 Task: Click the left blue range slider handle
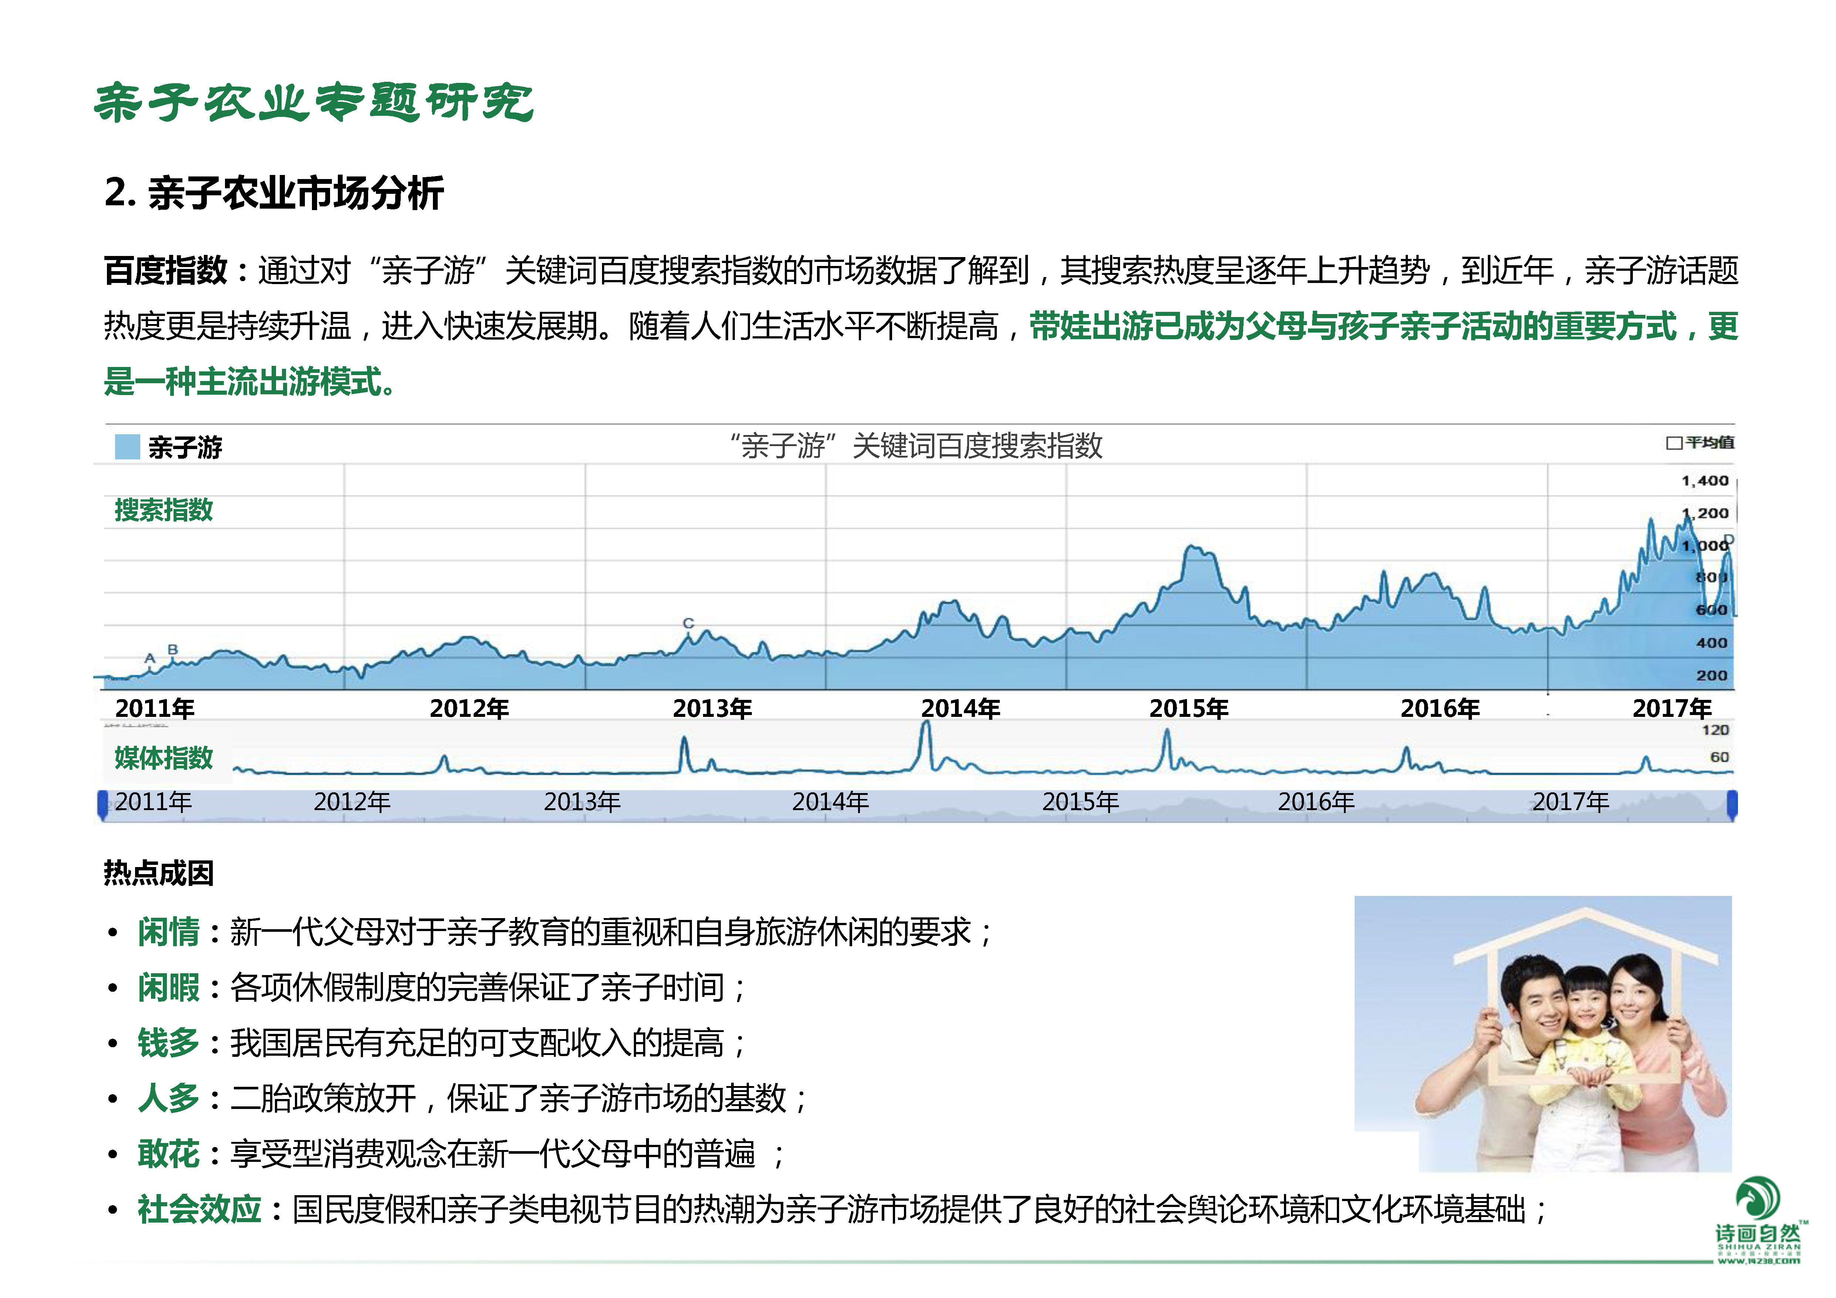tap(102, 804)
